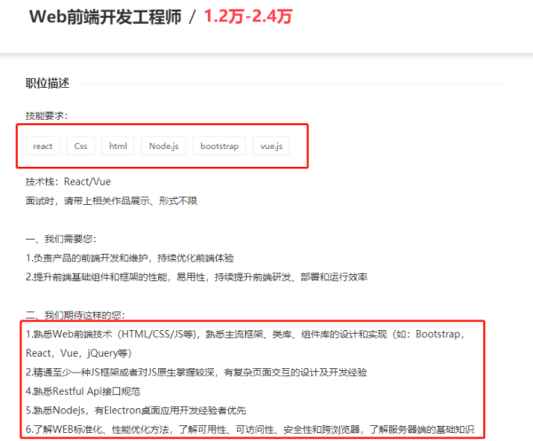Click the react skill tag
The width and height of the screenshot is (533, 441).
click(x=43, y=146)
